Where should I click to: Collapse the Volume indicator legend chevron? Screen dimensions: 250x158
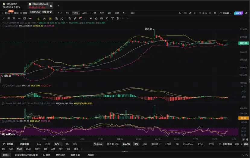pos(3,104)
